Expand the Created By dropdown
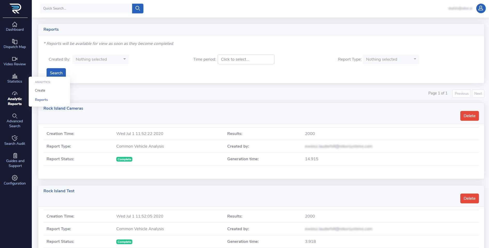This screenshot has height=248, width=489. pos(101,59)
